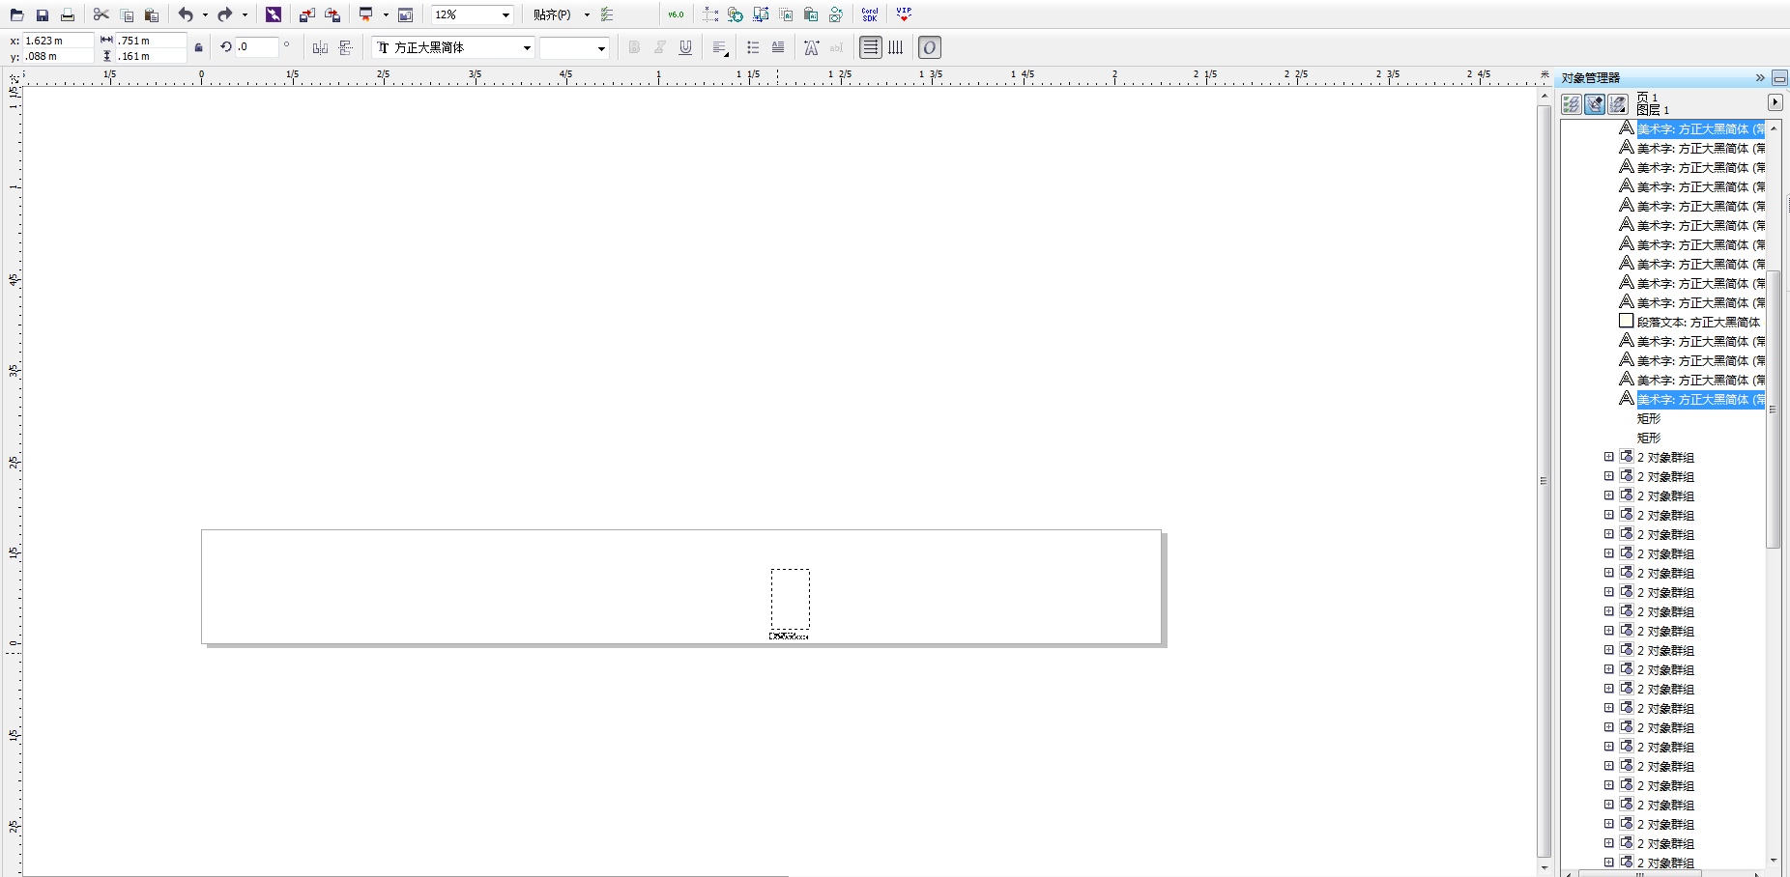This screenshot has height=877, width=1790.
Task: Toggle underline formatting
Action: coord(685,47)
